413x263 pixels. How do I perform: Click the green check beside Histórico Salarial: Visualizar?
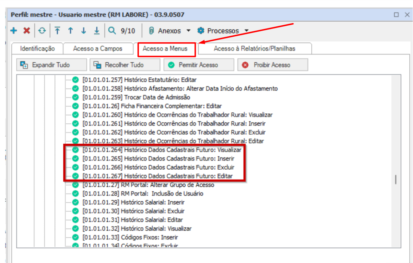coord(76,228)
